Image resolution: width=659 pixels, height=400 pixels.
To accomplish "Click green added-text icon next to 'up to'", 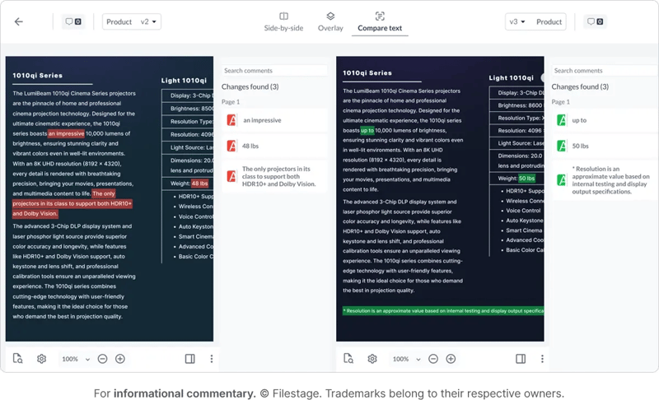I will click(562, 120).
